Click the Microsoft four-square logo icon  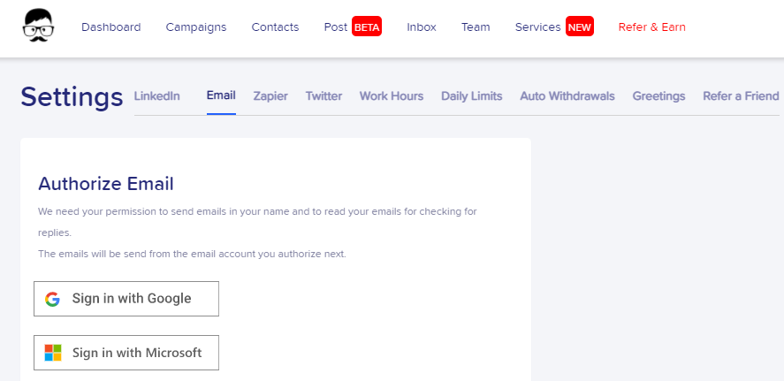point(52,353)
